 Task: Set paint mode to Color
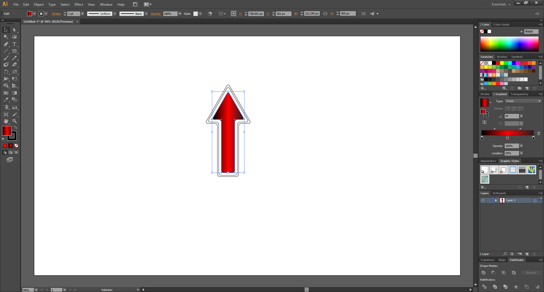pos(5,145)
